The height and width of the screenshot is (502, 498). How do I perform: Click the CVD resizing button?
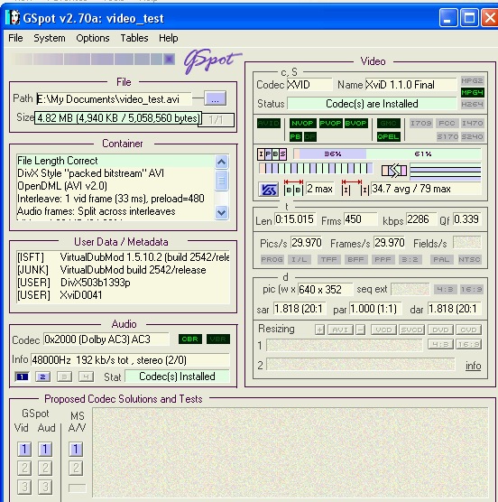coord(468,330)
